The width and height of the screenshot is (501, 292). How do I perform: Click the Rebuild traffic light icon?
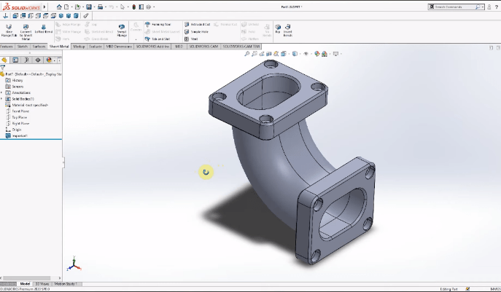point(134,7)
